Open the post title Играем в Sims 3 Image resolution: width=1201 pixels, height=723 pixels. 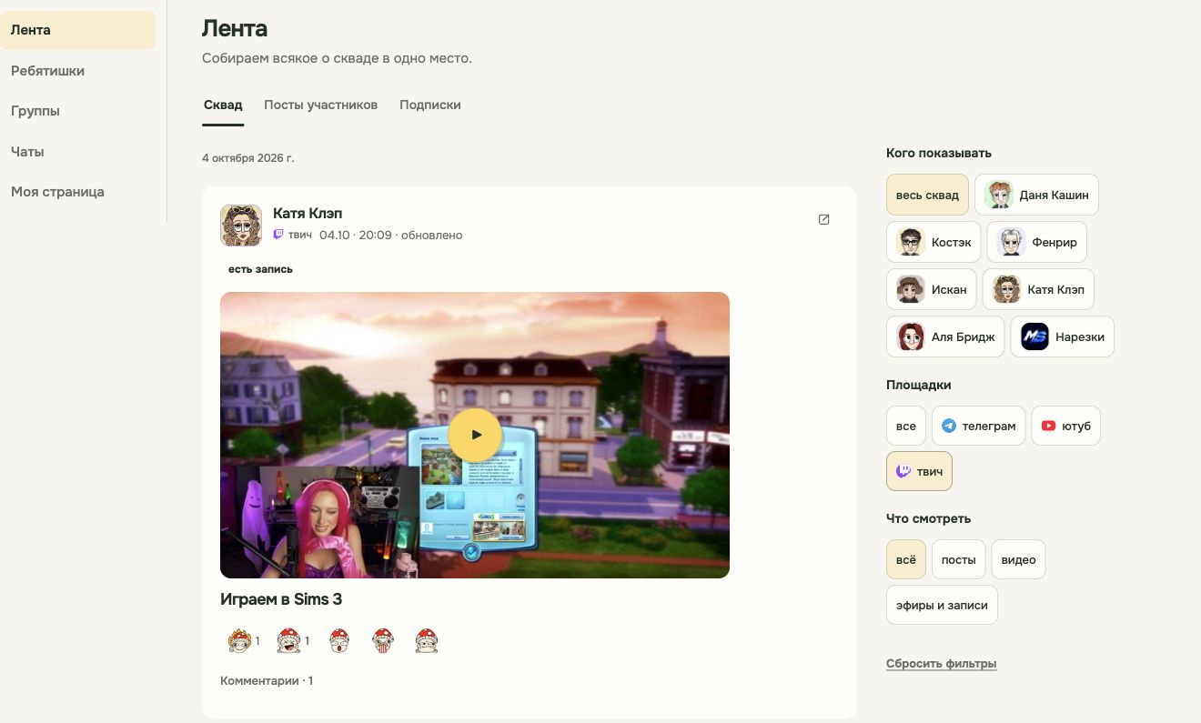[281, 599]
